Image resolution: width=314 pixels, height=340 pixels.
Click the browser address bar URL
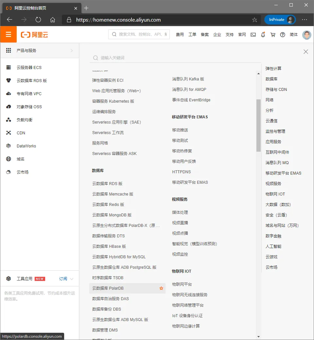(118, 20)
